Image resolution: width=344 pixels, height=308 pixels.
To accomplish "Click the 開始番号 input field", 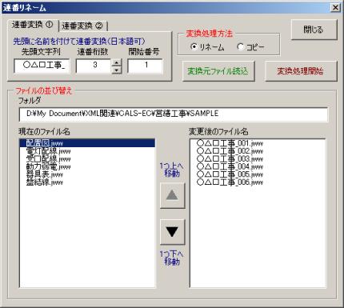I will (145, 66).
